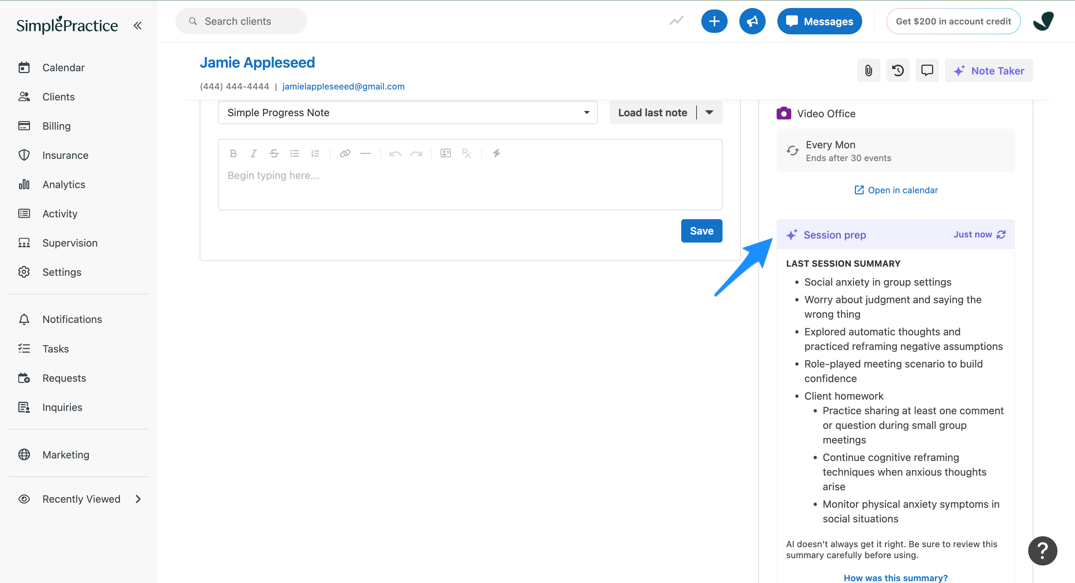Open the megaphone announcements button
1075x583 pixels.
tap(752, 21)
